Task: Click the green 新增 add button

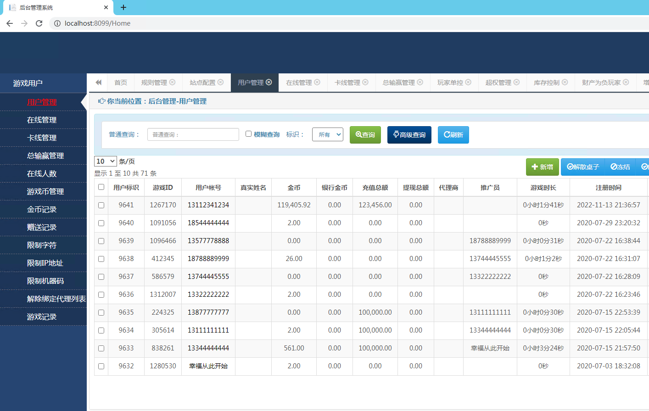Action: [542, 167]
